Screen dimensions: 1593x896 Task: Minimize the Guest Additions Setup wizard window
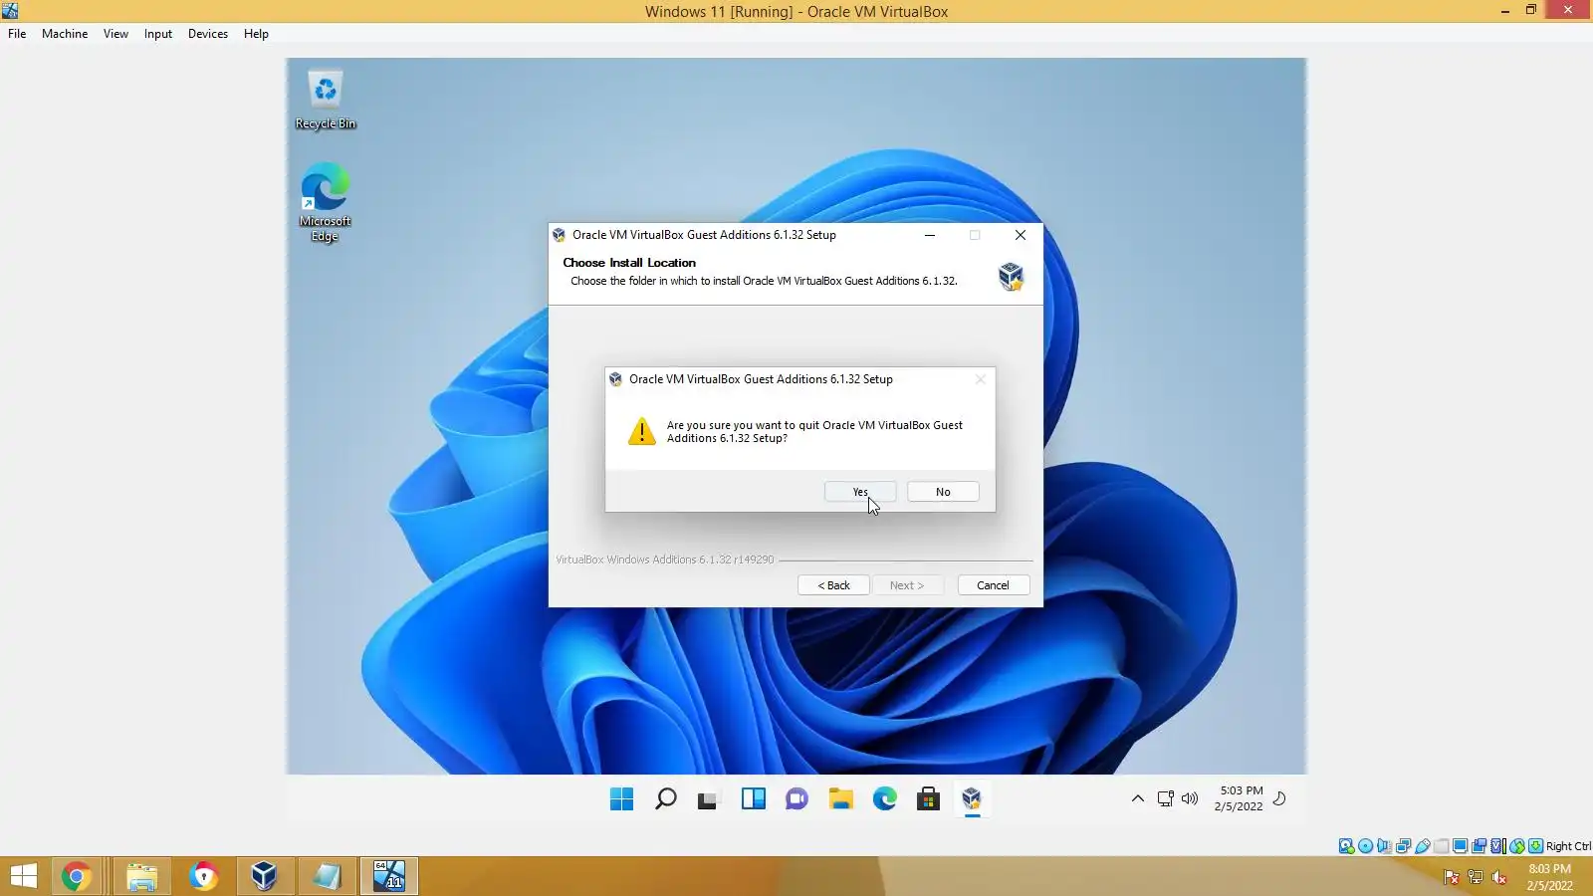930,235
